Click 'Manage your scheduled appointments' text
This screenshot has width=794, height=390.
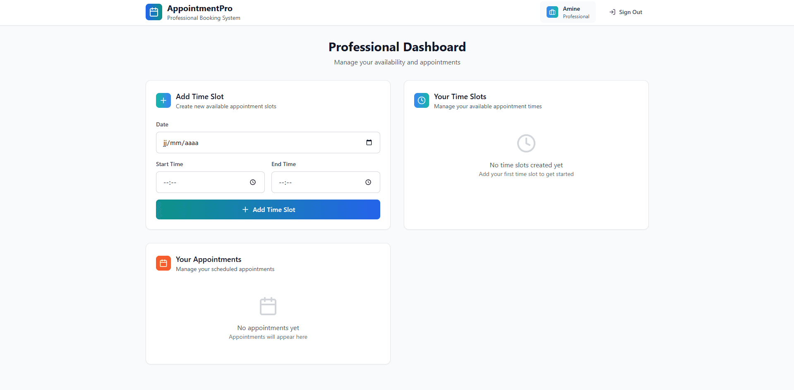point(225,269)
